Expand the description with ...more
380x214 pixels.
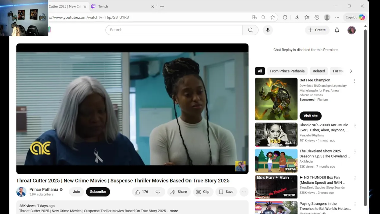click(172, 211)
